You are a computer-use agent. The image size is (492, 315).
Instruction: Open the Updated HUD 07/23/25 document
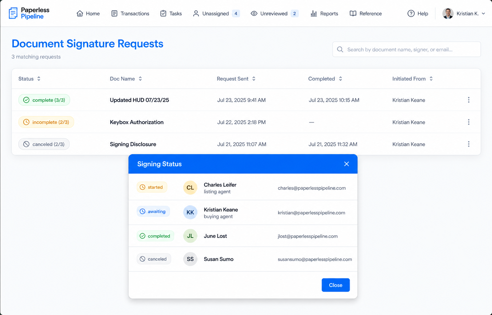pos(139,100)
